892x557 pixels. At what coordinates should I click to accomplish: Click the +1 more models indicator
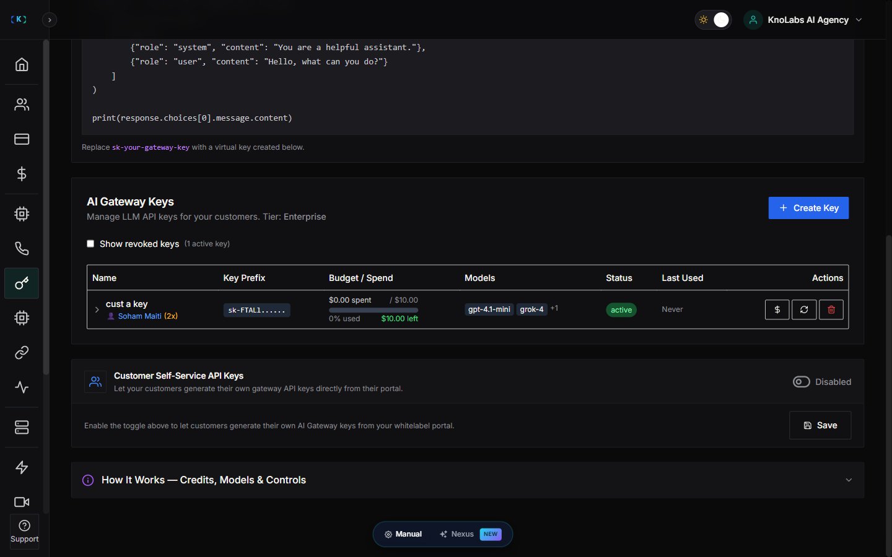(554, 308)
